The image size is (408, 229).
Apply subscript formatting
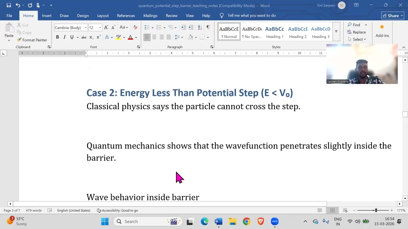pos(91,37)
